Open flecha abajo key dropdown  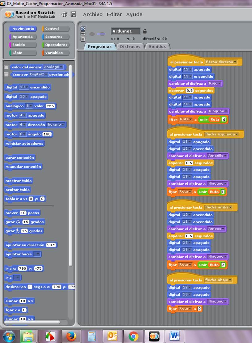point(218,280)
